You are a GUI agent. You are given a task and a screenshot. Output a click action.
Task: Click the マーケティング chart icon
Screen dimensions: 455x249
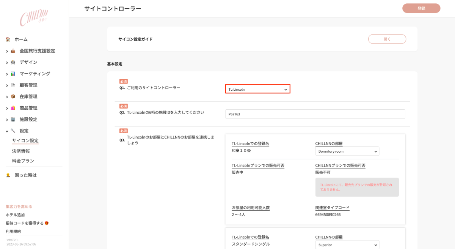click(x=13, y=74)
